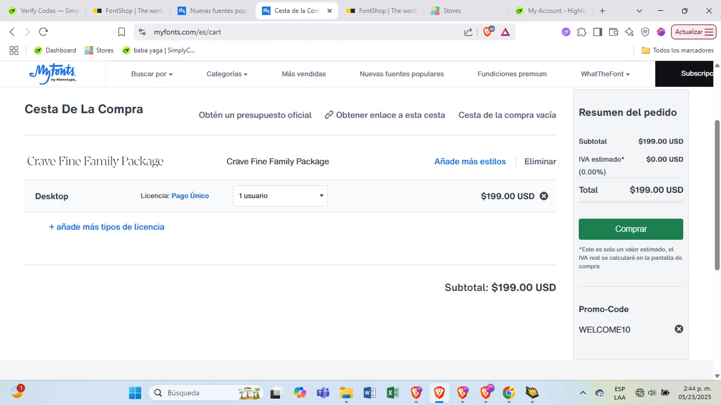Click the Crave Fine Family Package preview
The height and width of the screenshot is (405, 721).
point(95,161)
